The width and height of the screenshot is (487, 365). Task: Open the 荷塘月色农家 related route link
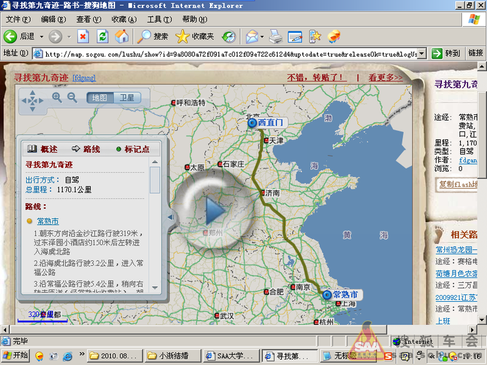tap(456, 273)
